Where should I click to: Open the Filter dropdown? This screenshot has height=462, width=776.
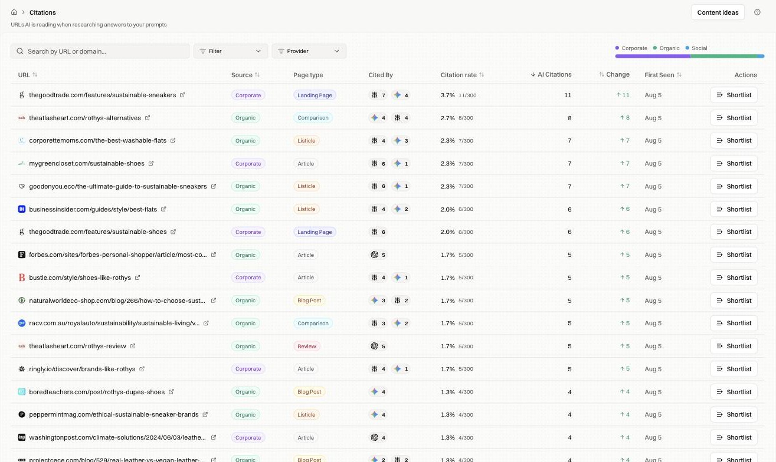231,51
